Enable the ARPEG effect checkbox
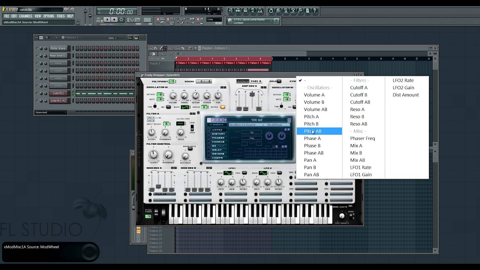This screenshot has height=270, width=480. click(x=209, y=130)
